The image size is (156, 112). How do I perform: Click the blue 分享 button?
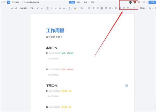(152, 2)
